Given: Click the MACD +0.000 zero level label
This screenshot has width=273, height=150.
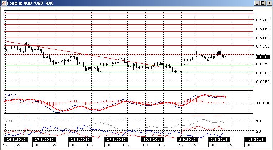Looking at the screenshot, I should 263,103.
